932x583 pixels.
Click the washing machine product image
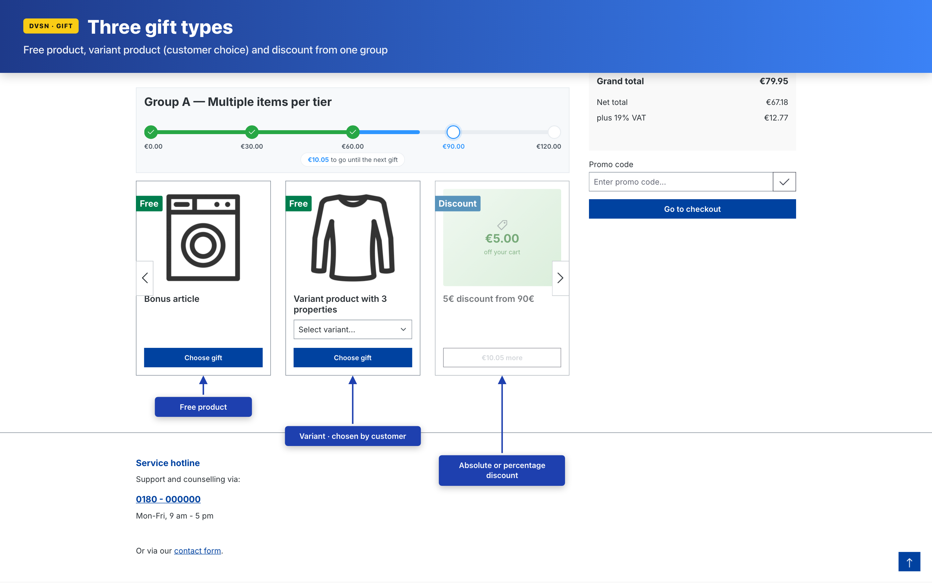203,237
